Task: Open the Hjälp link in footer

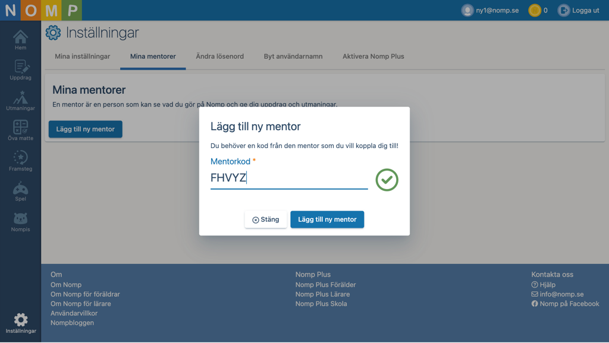Action: (x=544, y=285)
